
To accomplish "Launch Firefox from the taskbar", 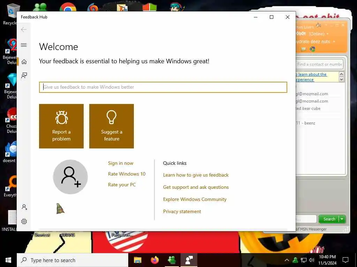I will [155, 260].
